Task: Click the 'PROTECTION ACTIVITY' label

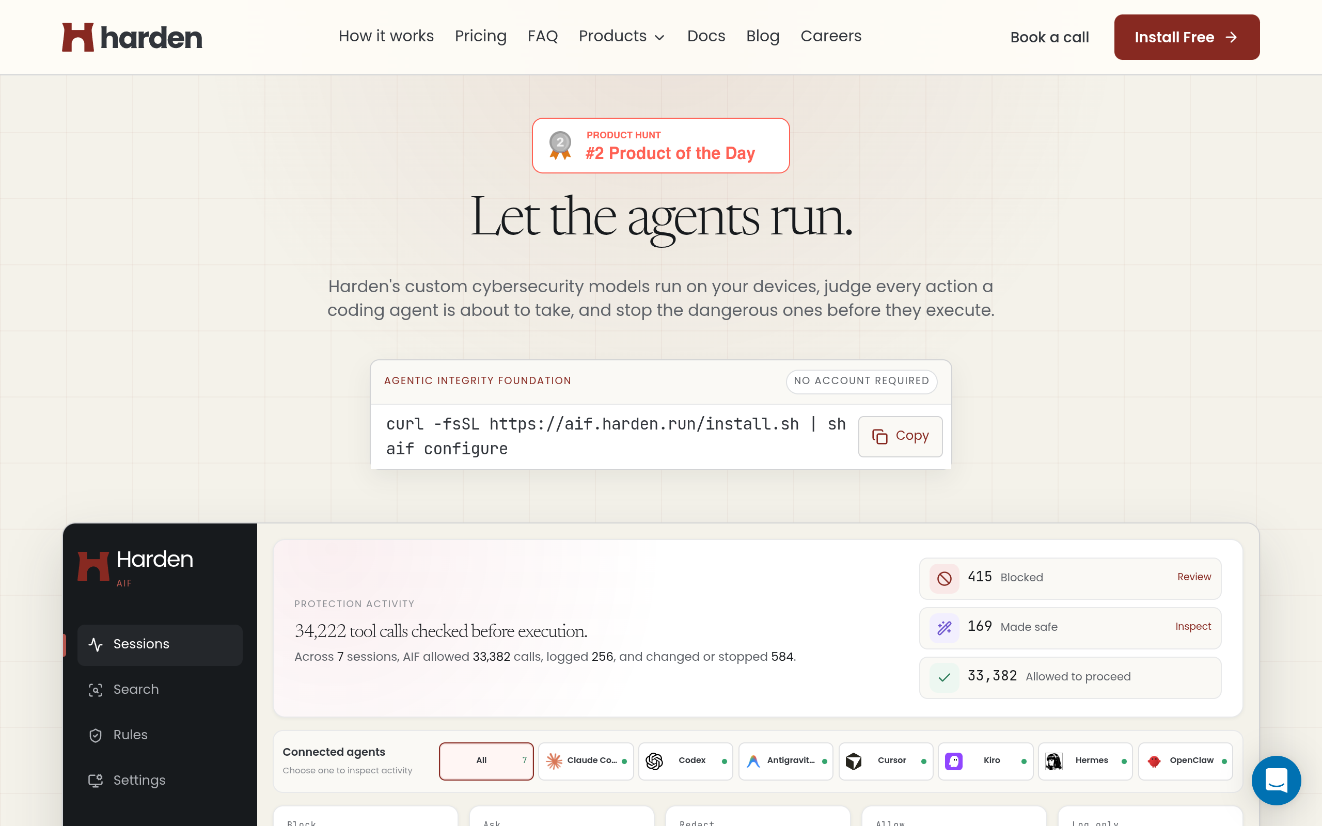Action: [x=354, y=603]
